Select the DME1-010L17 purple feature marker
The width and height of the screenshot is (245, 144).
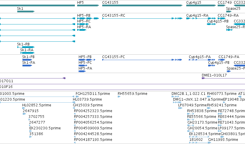(x=203, y=78)
